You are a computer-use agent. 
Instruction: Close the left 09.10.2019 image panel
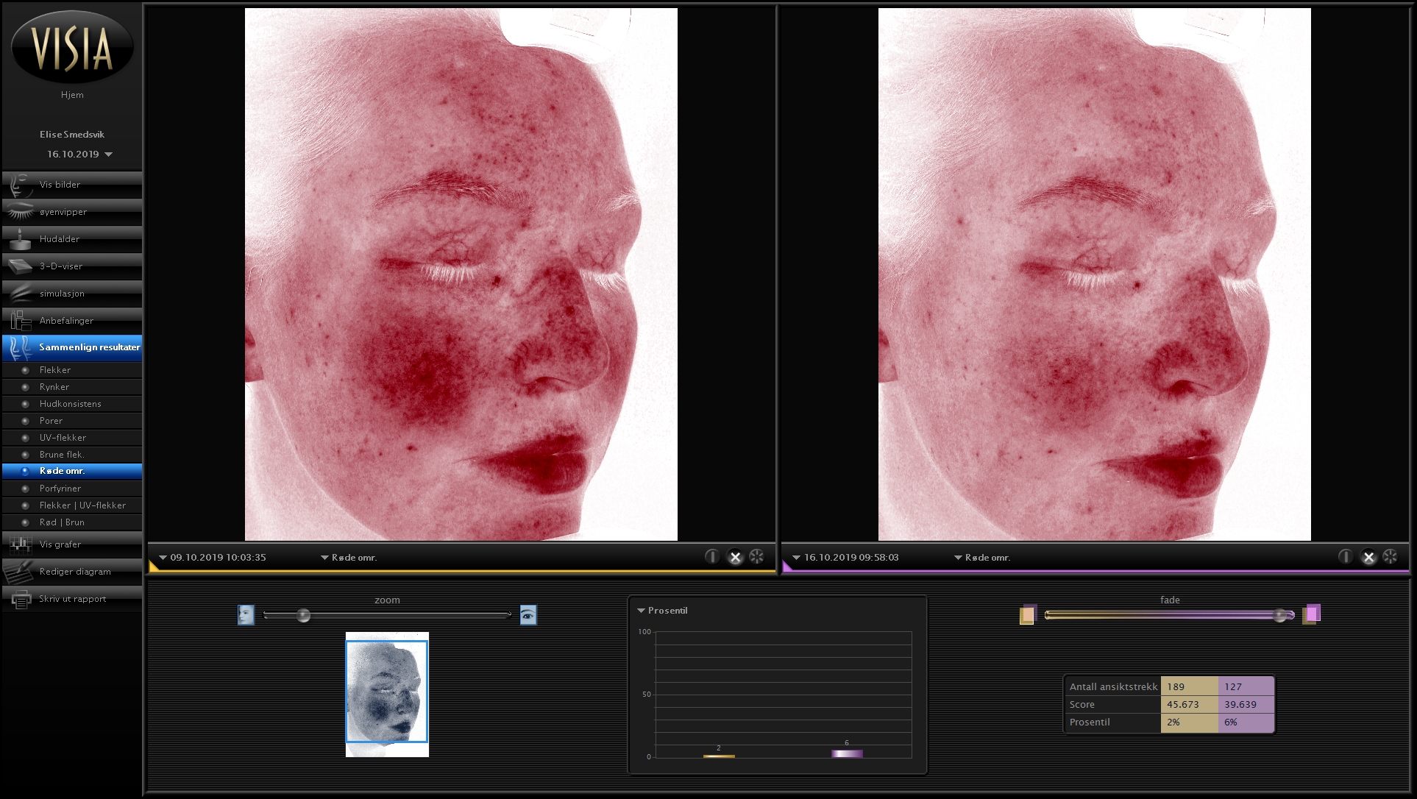point(735,557)
